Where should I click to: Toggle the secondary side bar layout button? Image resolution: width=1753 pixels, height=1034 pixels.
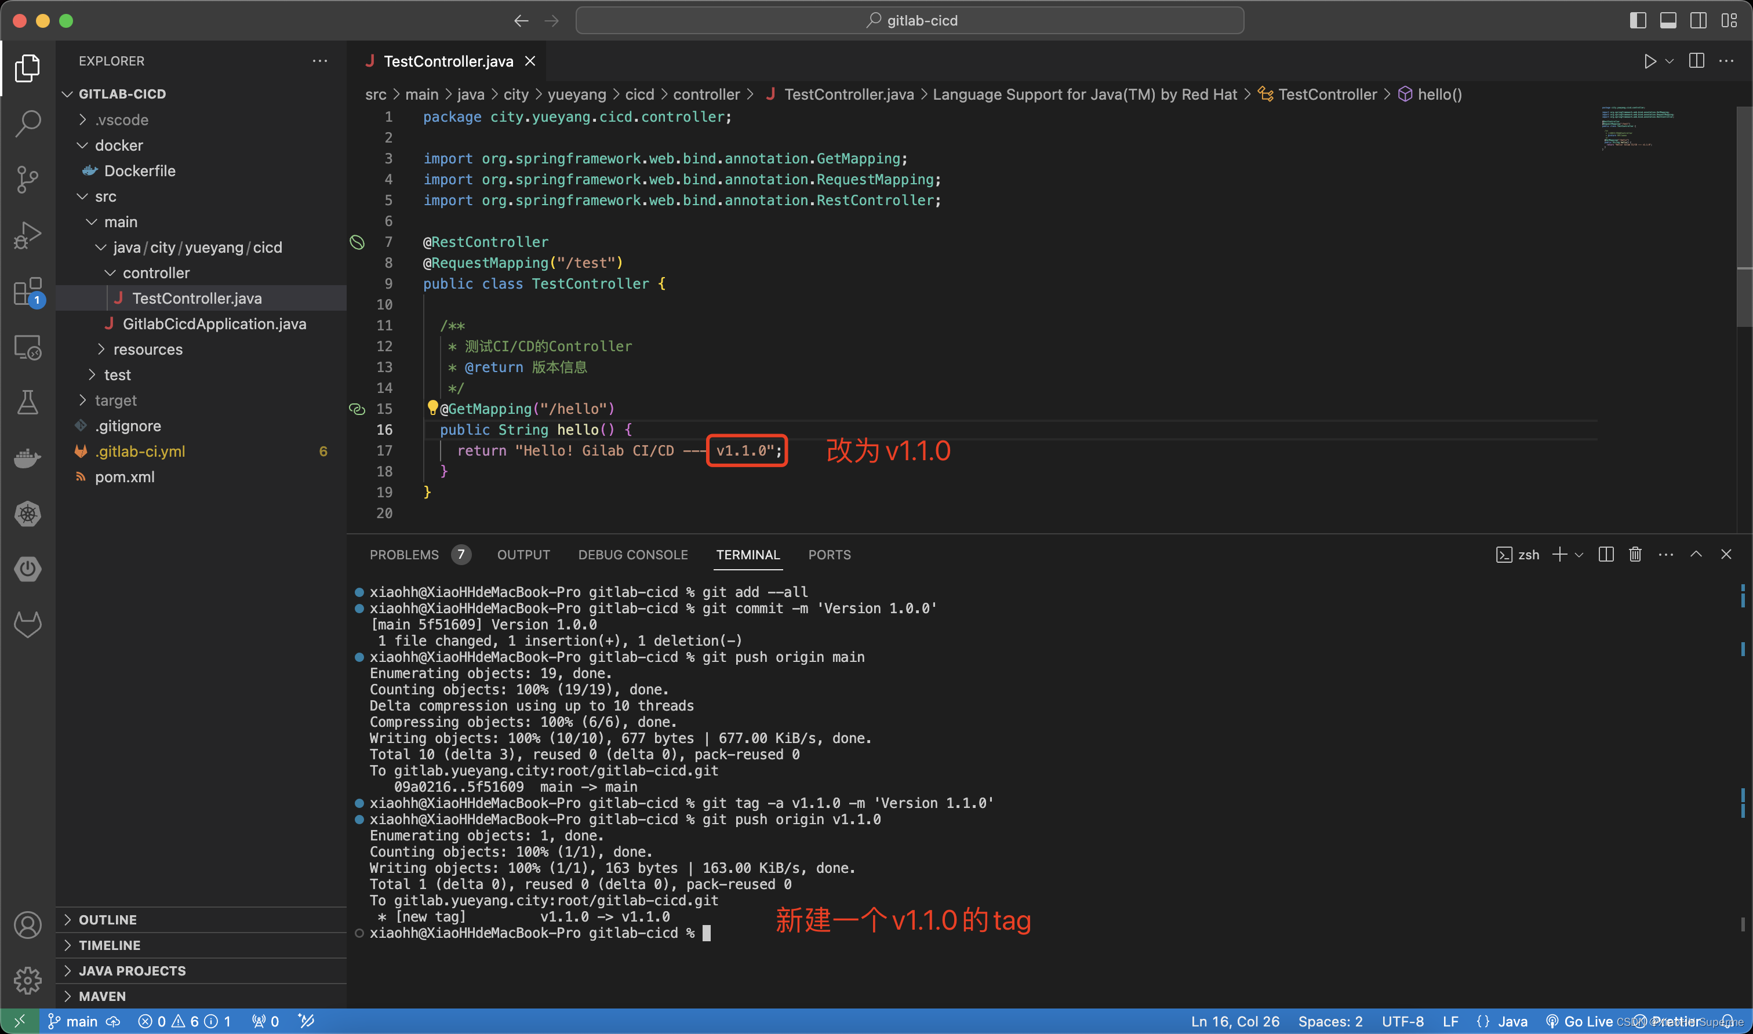point(1698,20)
